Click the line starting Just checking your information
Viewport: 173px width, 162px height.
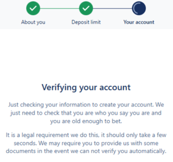click(x=86, y=105)
